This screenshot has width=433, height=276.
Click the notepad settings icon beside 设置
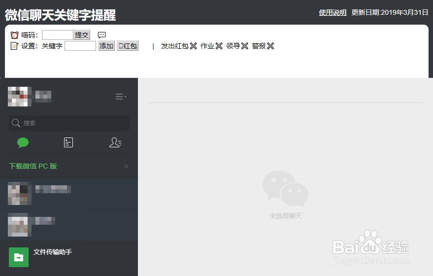coord(14,46)
